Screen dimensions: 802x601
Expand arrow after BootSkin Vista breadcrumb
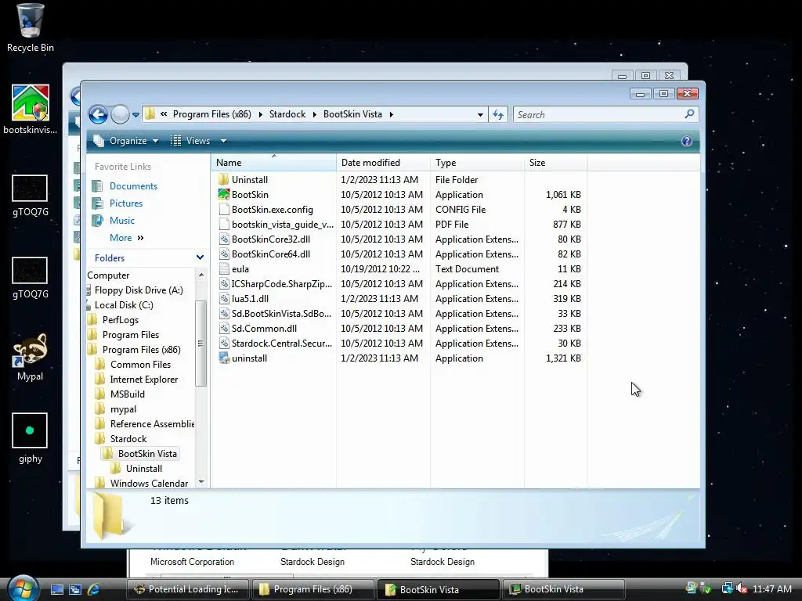(392, 114)
